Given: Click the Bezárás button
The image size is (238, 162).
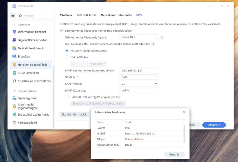Looking at the screenshot, I should 174,154.
